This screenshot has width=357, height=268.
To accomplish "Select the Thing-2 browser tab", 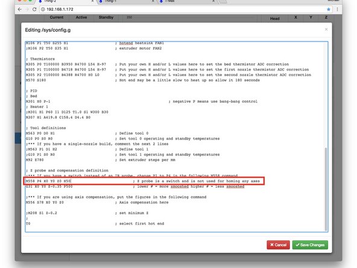I will (x=65, y=1).
